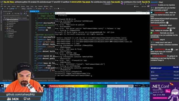Expand the appsettings.json node

click(5, 32)
